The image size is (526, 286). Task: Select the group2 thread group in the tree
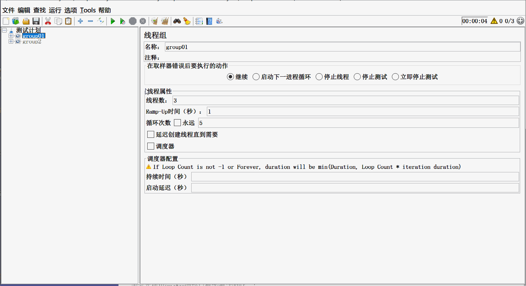32,41
